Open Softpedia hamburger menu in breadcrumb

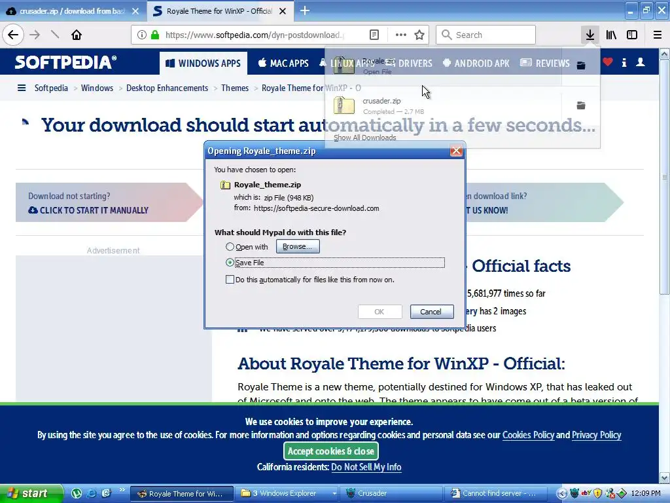coord(22,88)
